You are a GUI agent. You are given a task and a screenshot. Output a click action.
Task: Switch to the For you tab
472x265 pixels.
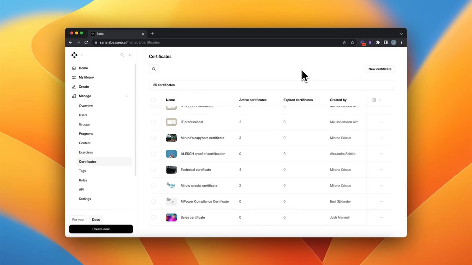[78, 220]
